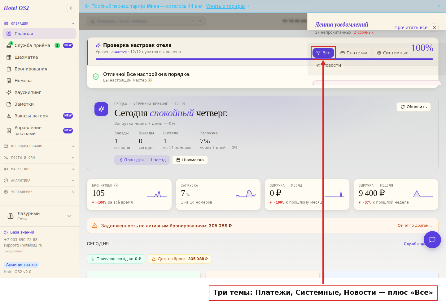Open Узнать о тарифах link
Screen dimensions: 446x308
[x=225, y=6]
